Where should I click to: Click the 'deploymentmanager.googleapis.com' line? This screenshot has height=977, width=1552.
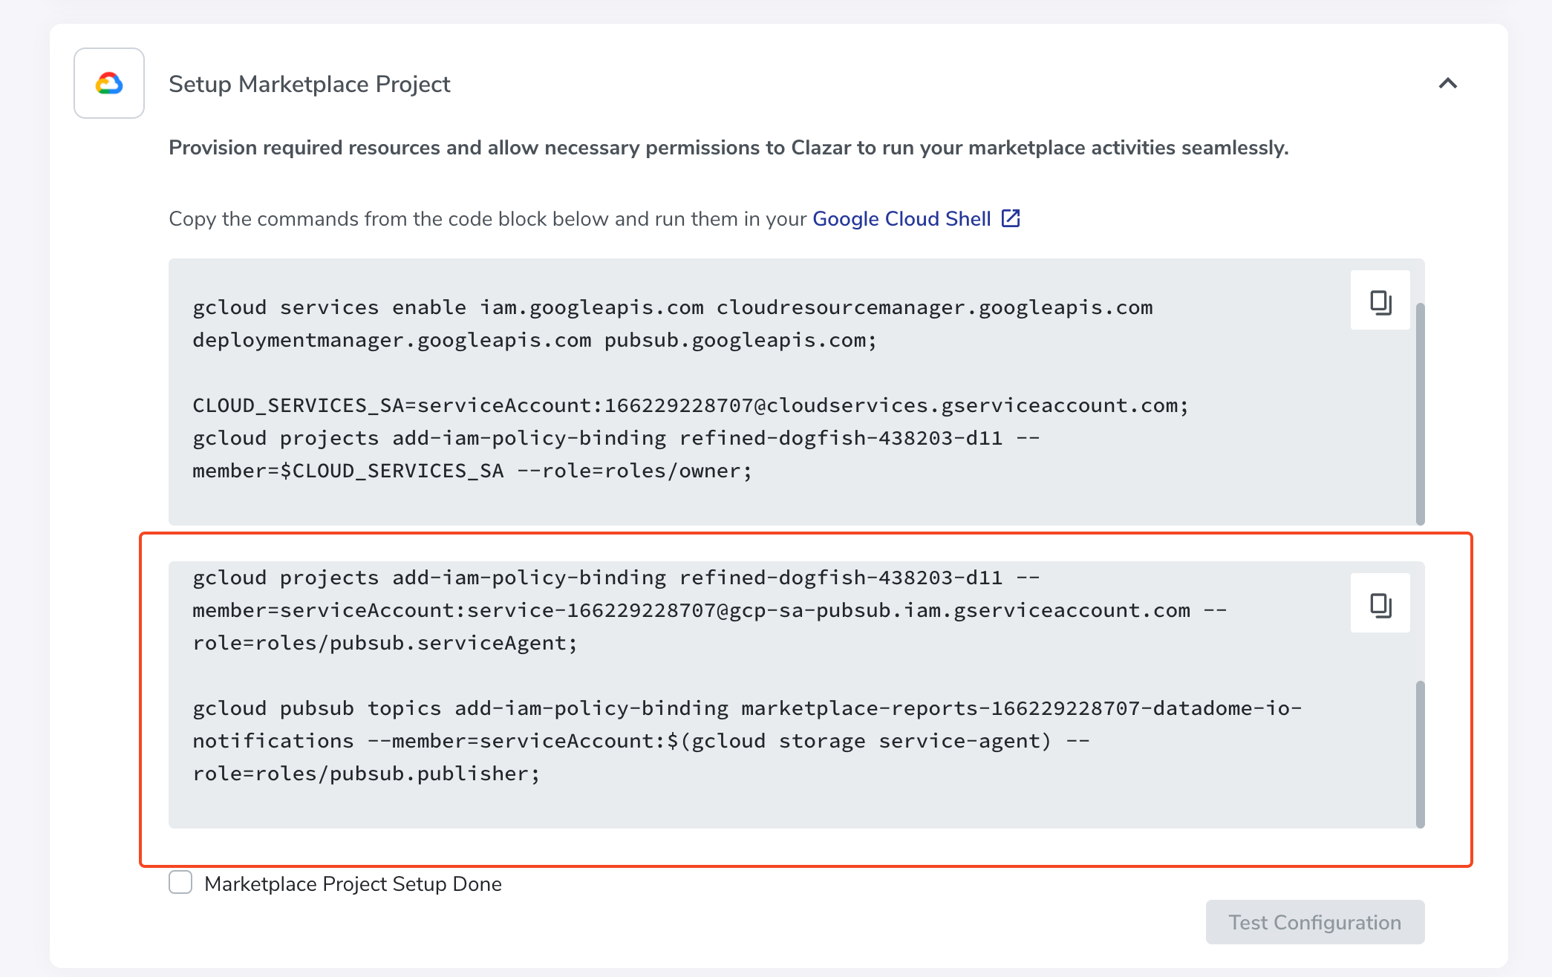click(535, 340)
